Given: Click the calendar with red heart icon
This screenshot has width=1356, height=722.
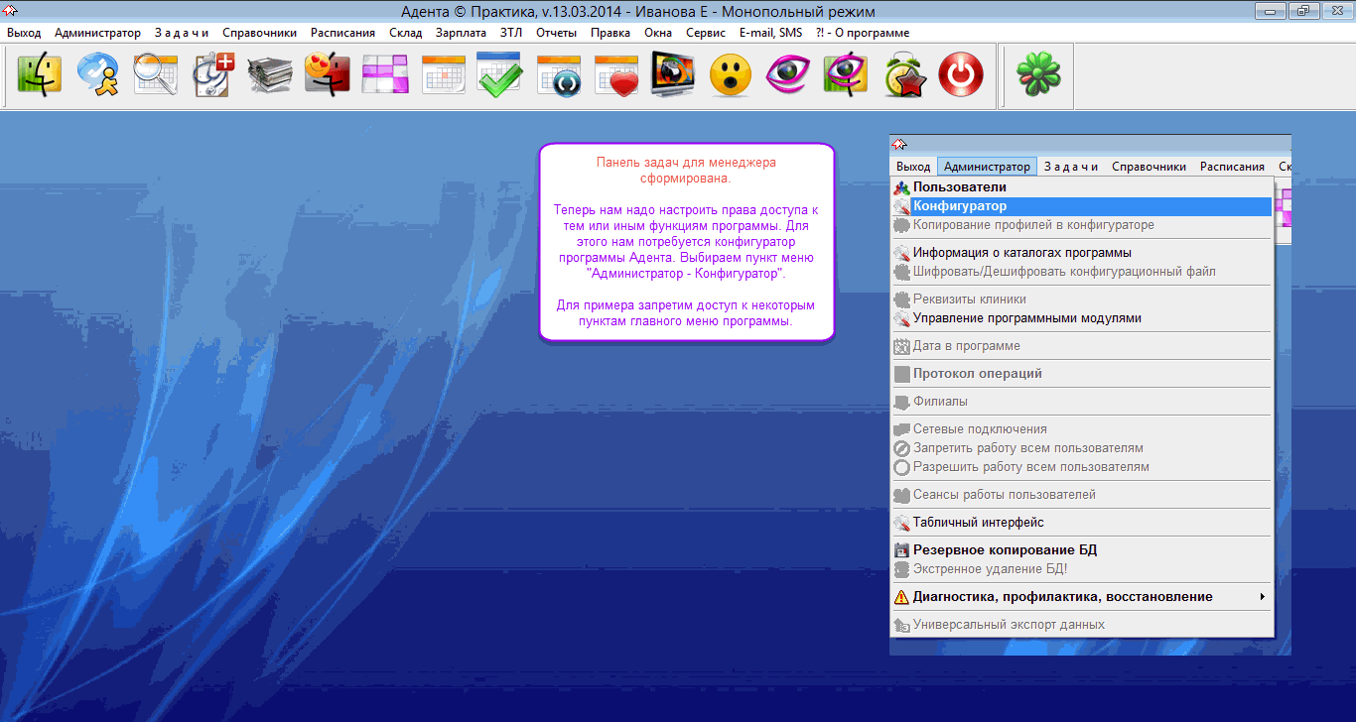Looking at the screenshot, I should click(615, 74).
